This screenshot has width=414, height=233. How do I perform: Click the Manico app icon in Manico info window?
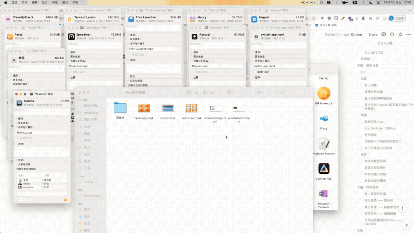pos(19,103)
